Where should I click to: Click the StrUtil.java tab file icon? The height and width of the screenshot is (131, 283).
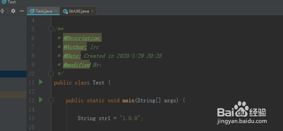(65, 11)
